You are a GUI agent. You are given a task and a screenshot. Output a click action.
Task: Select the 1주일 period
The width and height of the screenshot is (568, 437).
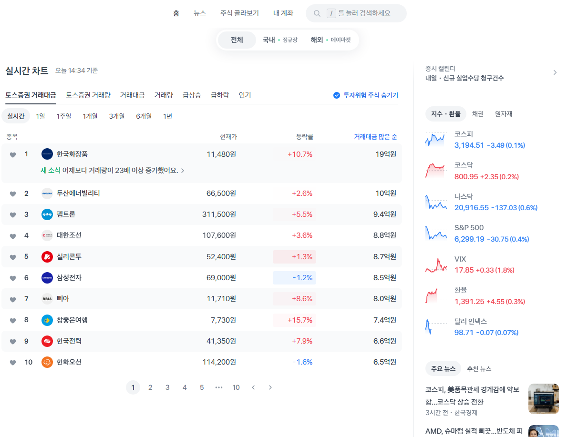coord(64,116)
